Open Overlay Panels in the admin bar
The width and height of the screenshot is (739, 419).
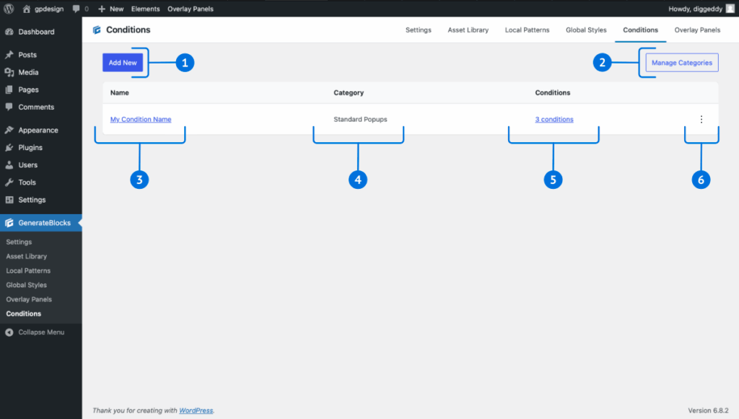point(191,9)
